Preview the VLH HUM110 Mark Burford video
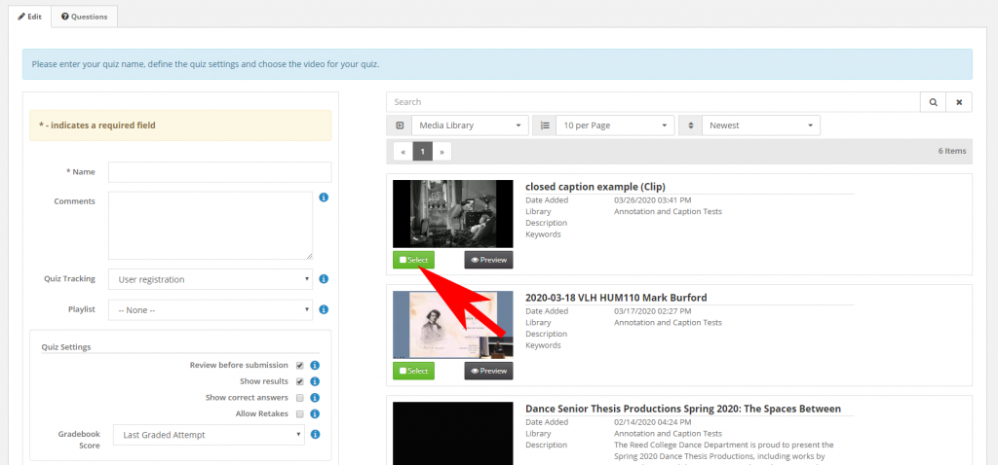The width and height of the screenshot is (998, 465). pyautogui.click(x=489, y=371)
